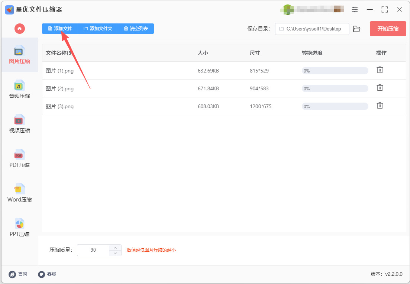Viewport: 410px width, 284px height.
Task: Delete 图片 (3).png from the list
Action: click(380, 106)
